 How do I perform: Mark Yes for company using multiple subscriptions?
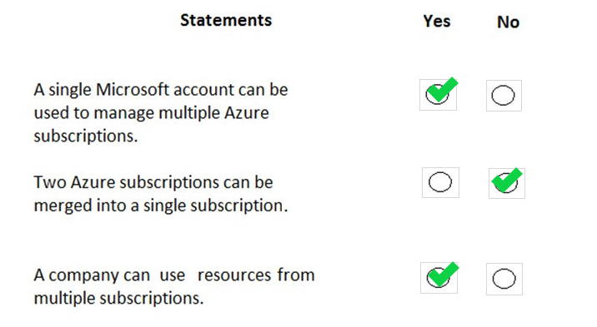coord(439,278)
